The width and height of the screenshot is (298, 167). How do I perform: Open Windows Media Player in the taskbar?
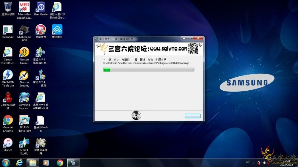[x=46, y=163]
